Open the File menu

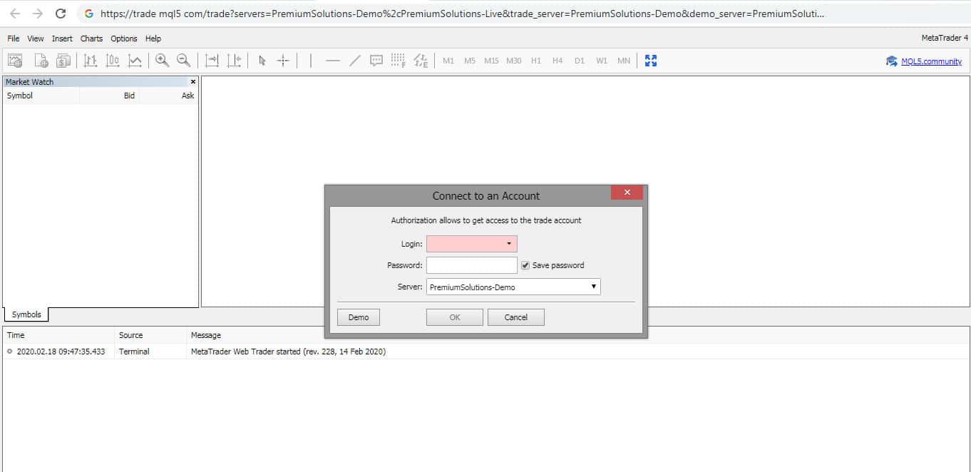14,39
